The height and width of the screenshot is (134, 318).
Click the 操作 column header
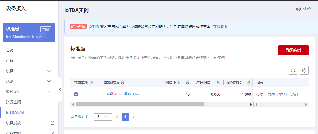click(260, 83)
